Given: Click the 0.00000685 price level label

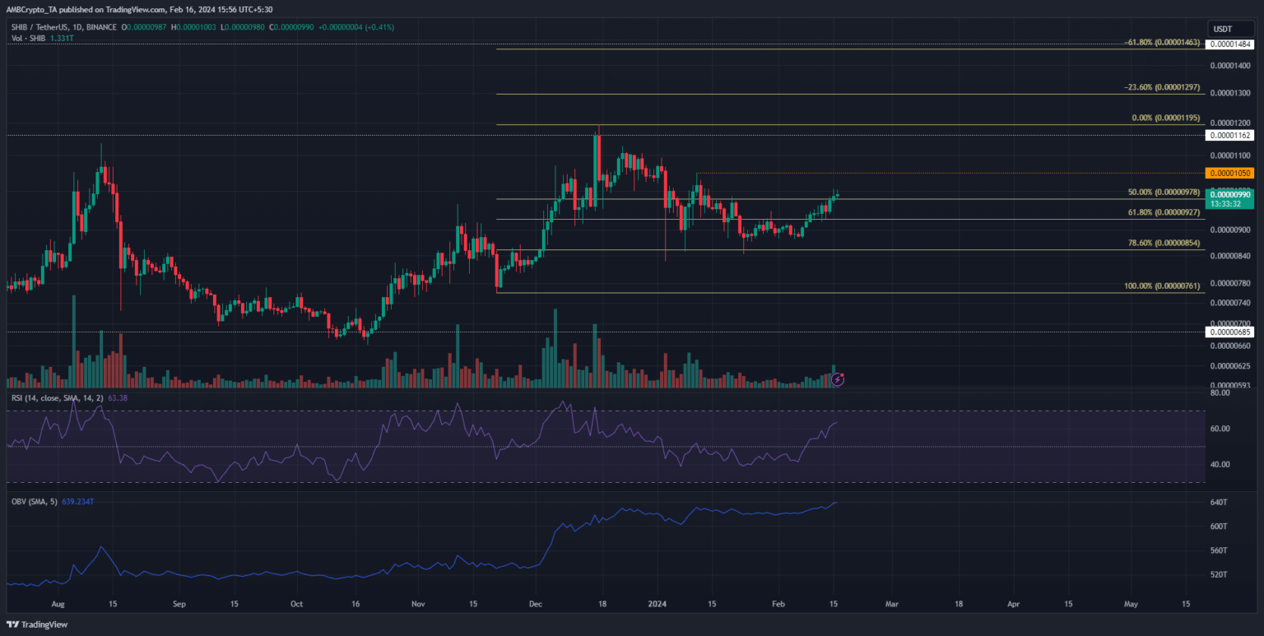Looking at the screenshot, I should coord(1229,332).
